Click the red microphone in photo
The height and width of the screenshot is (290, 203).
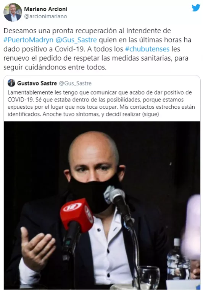pos(77,216)
